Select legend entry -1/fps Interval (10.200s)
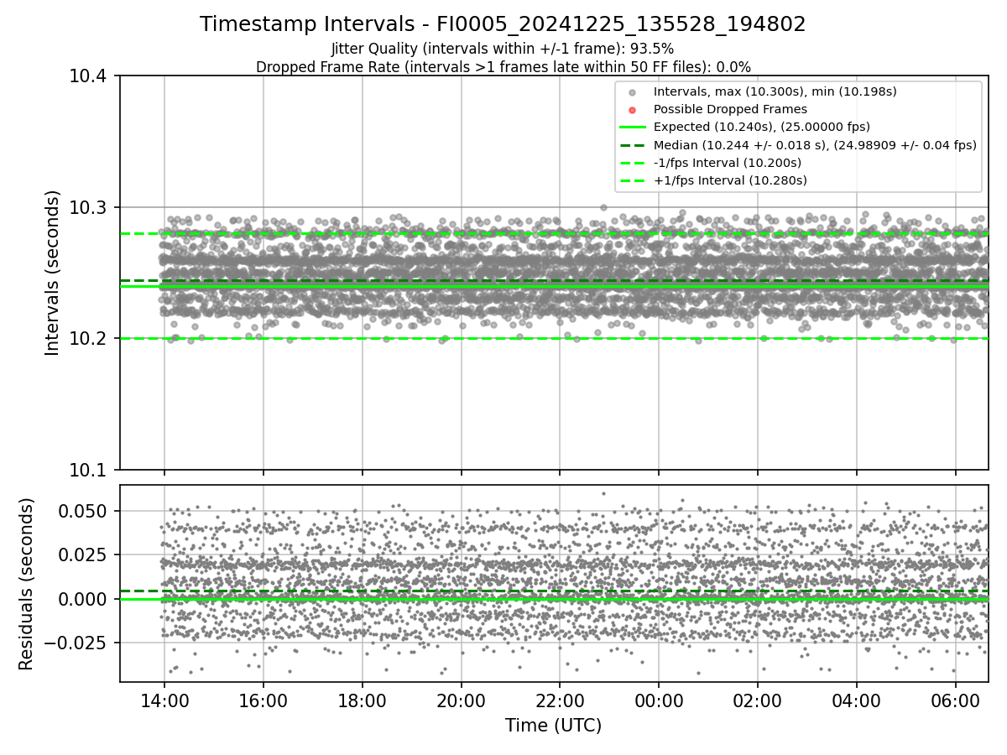 [727, 163]
